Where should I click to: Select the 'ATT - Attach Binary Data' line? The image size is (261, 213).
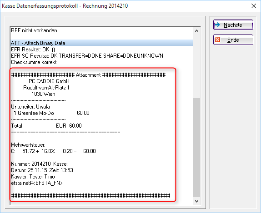tap(101, 43)
